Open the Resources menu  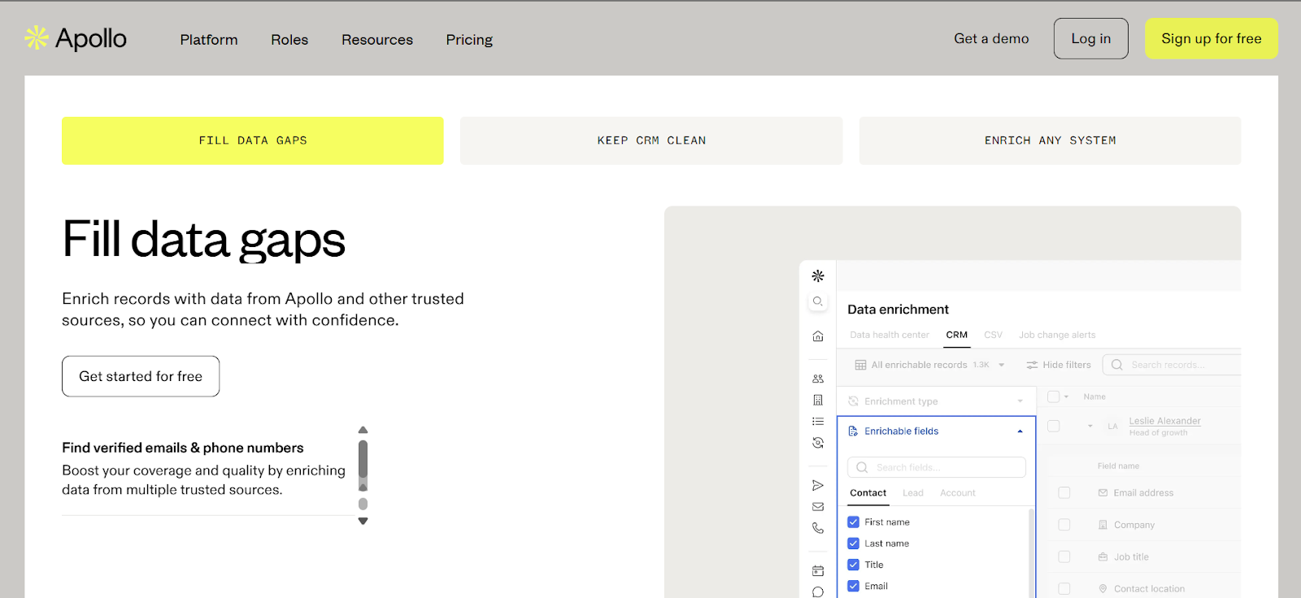click(x=377, y=40)
